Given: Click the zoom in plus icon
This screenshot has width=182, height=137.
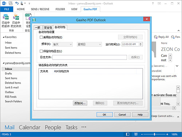Looking at the screenshot, I should 167,134.
